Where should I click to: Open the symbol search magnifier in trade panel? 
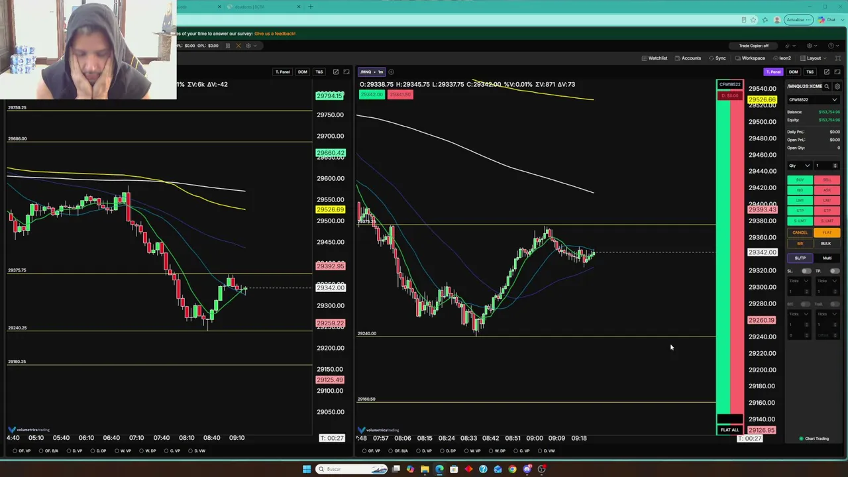[x=827, y=86]
